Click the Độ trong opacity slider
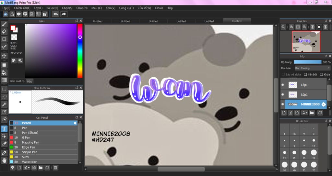 [307, 62]
